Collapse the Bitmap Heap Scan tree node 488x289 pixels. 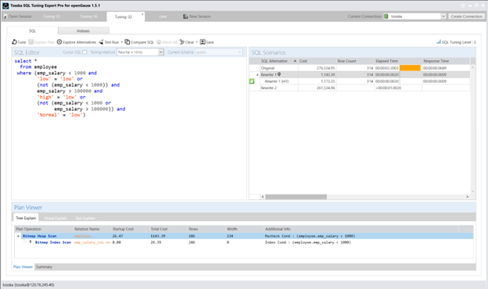tap(18, 236)
